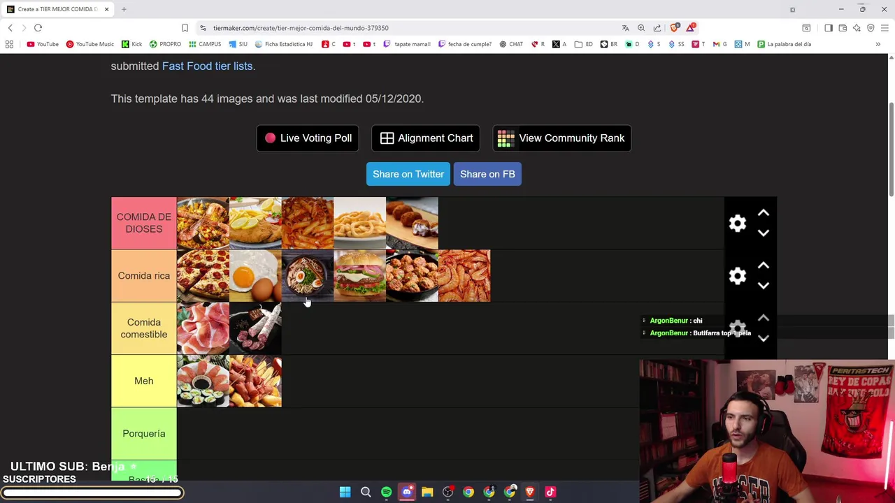
Task: Bookmark this page icon
Action: click(185, 28)
